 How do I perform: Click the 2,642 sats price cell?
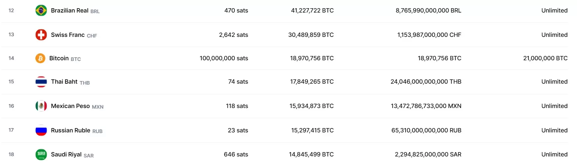(233, 35)
